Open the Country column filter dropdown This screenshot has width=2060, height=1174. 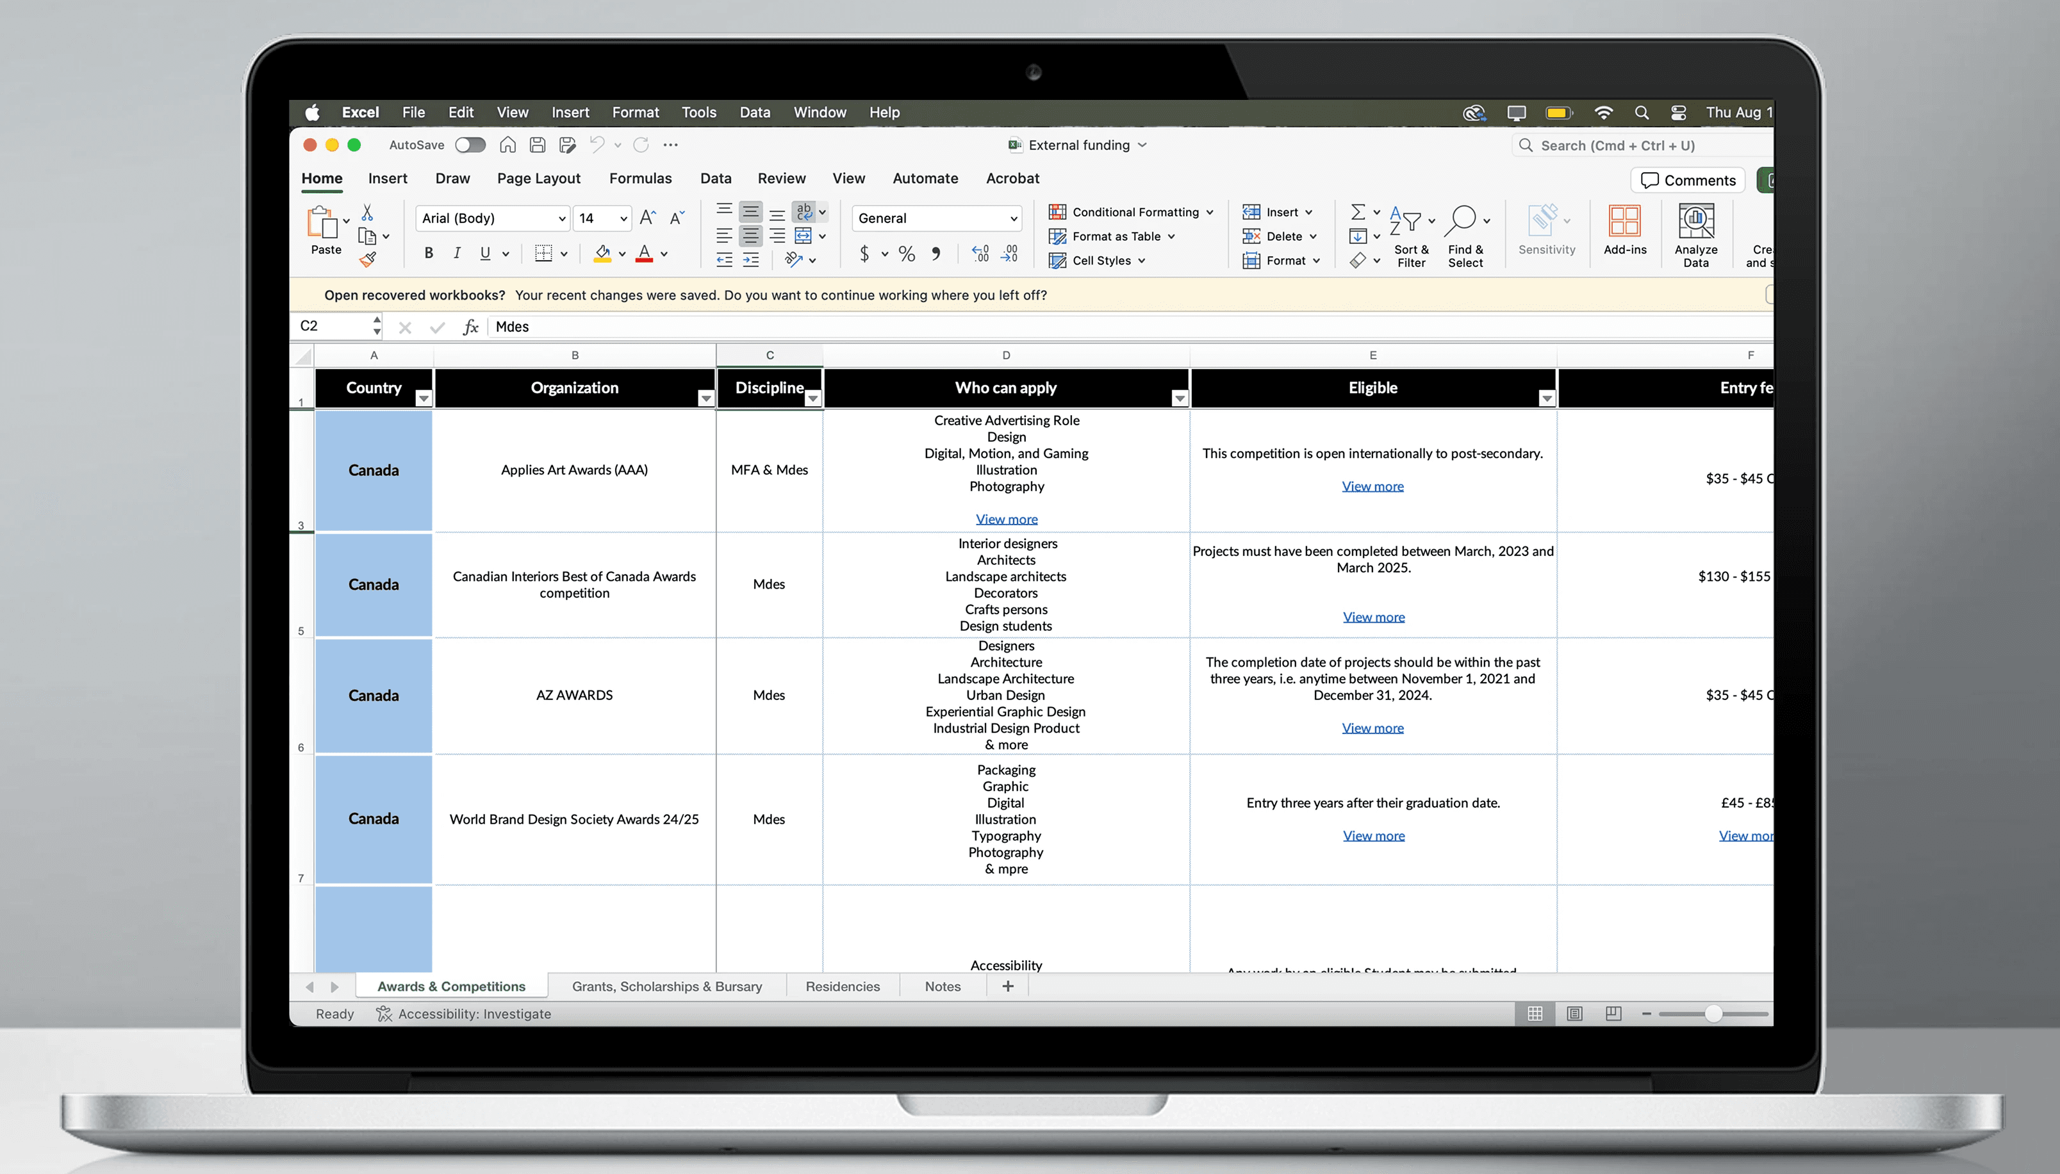tap(424, 398)
